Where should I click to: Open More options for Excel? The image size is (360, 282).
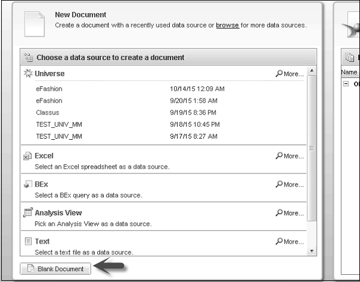290,156
